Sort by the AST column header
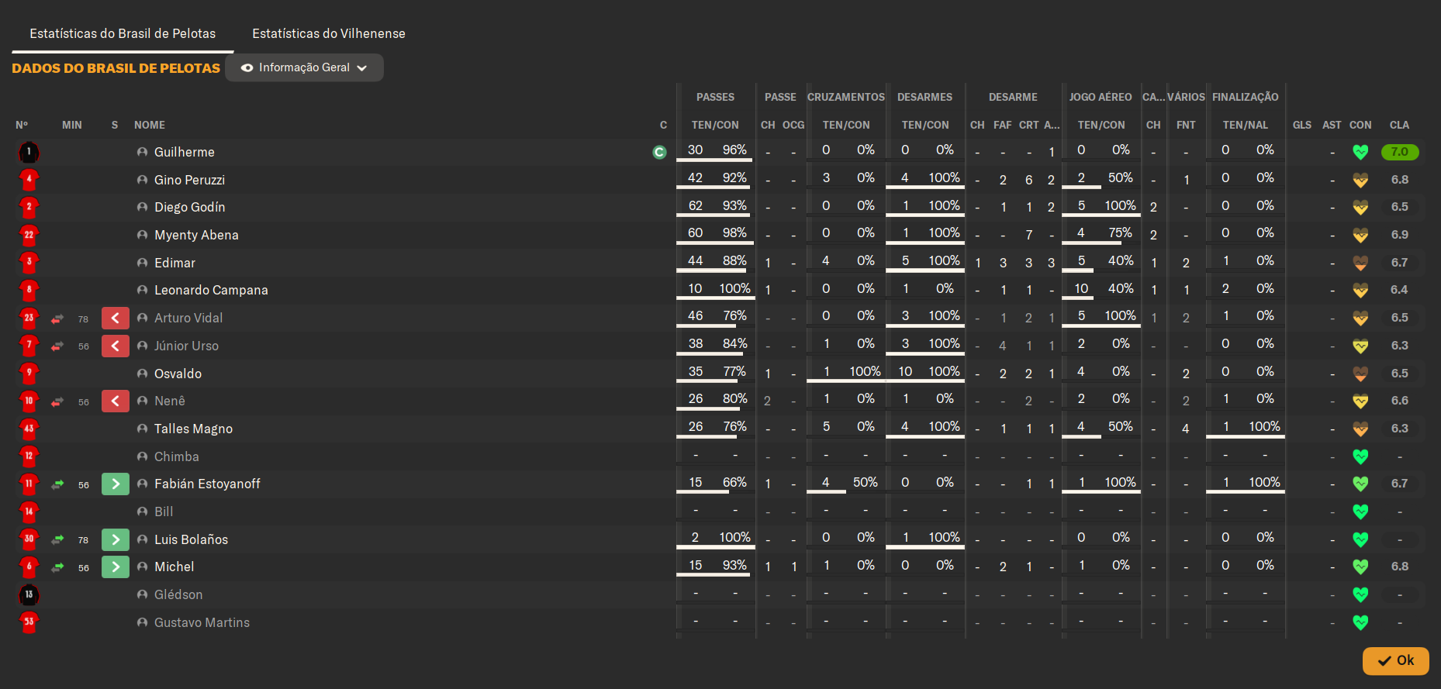 point(1332,125)
